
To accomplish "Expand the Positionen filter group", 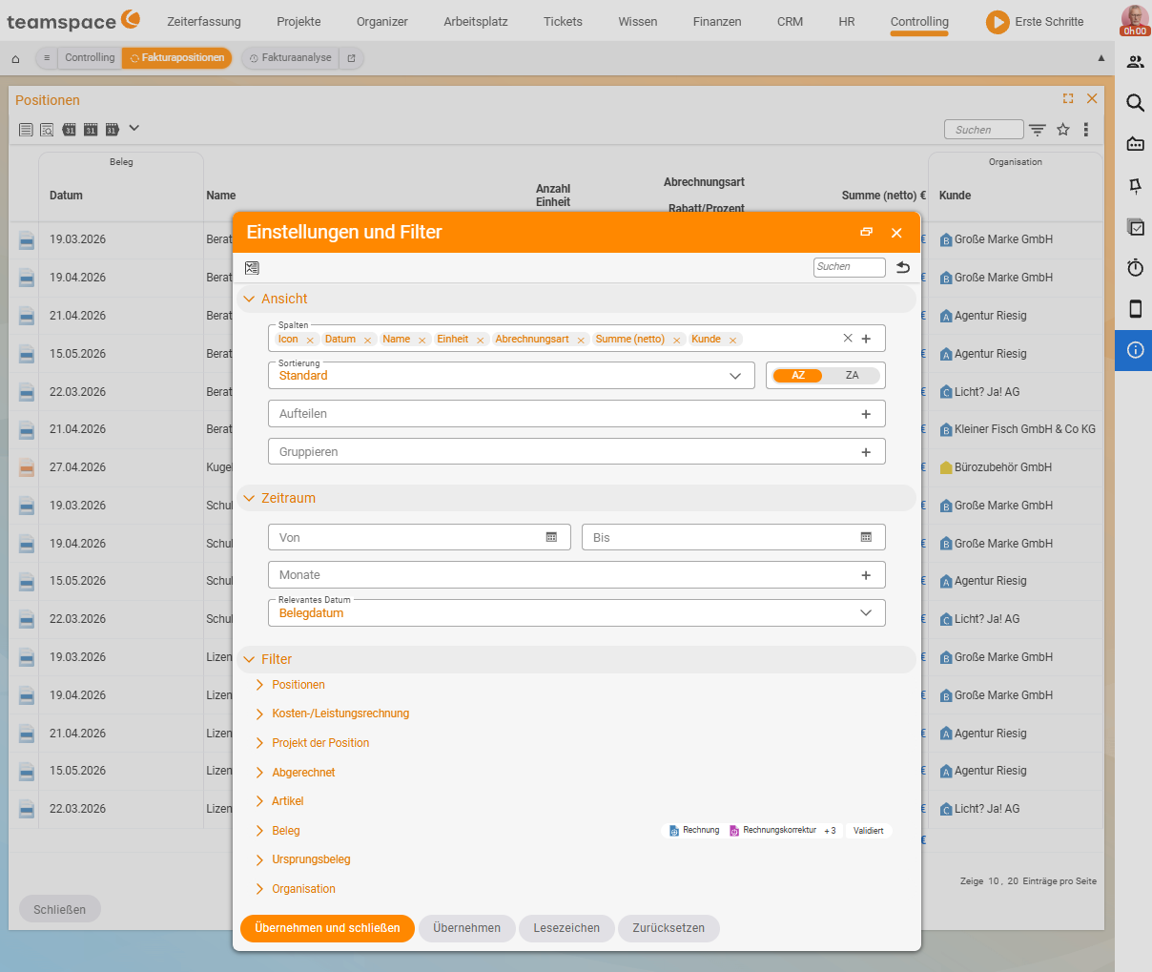I will (x=259, y=685).
